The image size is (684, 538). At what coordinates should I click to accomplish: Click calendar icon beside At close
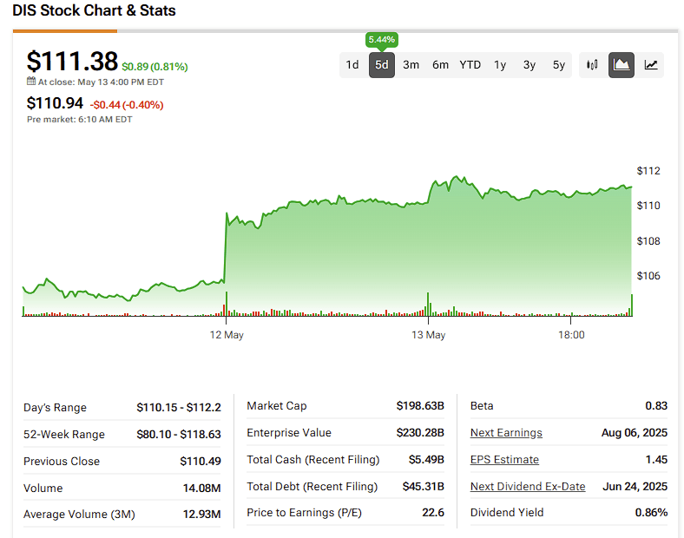tap(31, 81)
